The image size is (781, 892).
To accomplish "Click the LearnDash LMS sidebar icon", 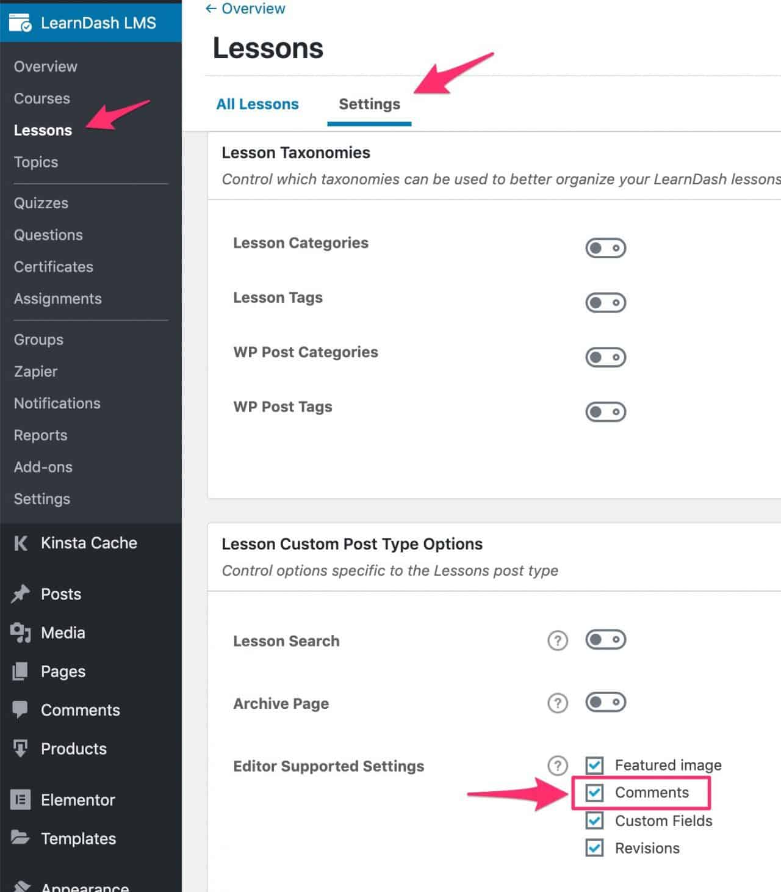I will click(19, 23).
